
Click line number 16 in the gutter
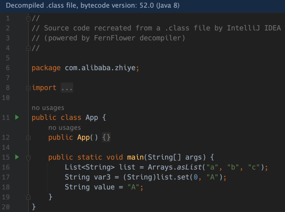(6, 167)
